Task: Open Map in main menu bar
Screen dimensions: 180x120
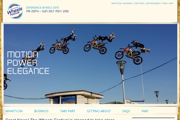Action: point(145,111)
